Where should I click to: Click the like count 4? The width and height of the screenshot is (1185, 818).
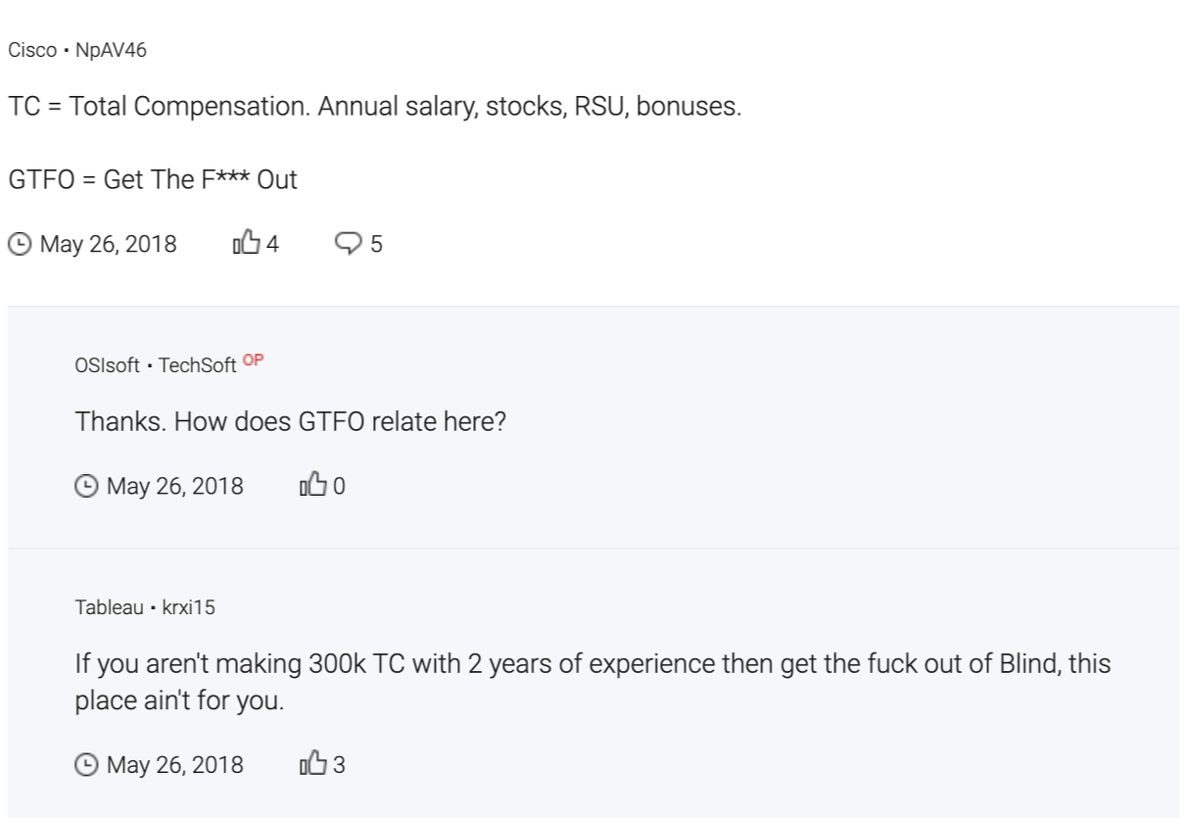272,244
